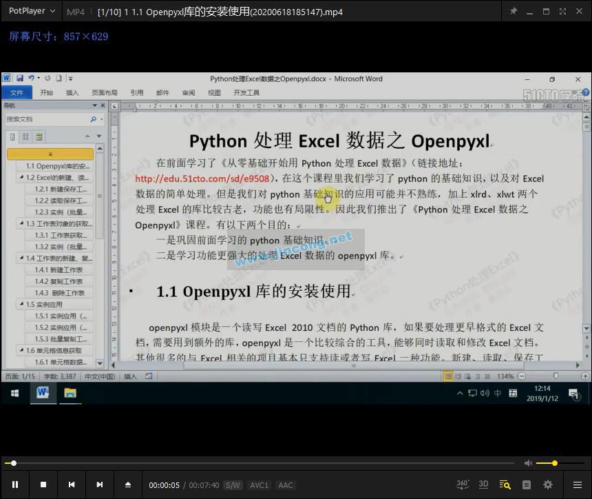Toggle PotPlayer fullscreen mode
This screenshot has height=499, width=592.
click(x=562, y=11)
